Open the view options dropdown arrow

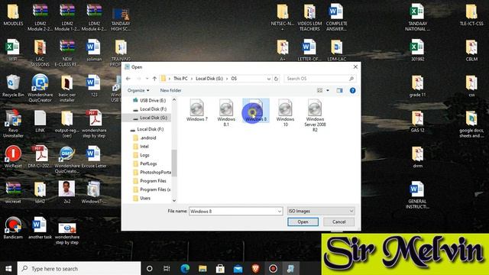pyautogui.click(x=328, y=90)
